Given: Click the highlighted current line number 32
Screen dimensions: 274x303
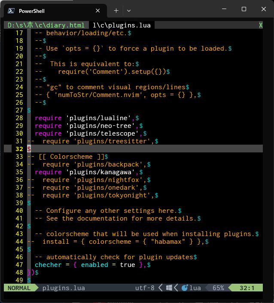Looking at the screenshot, I should (x=19, y=149).
